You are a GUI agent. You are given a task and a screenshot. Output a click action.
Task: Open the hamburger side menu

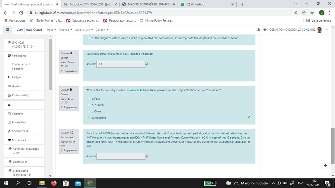point(8,30)
